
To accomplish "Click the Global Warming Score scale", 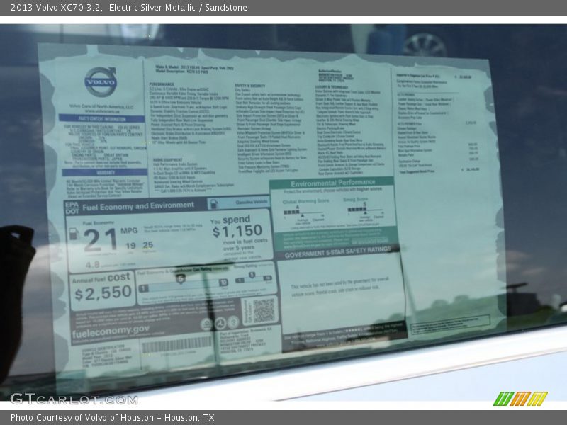I will point(304,212).
